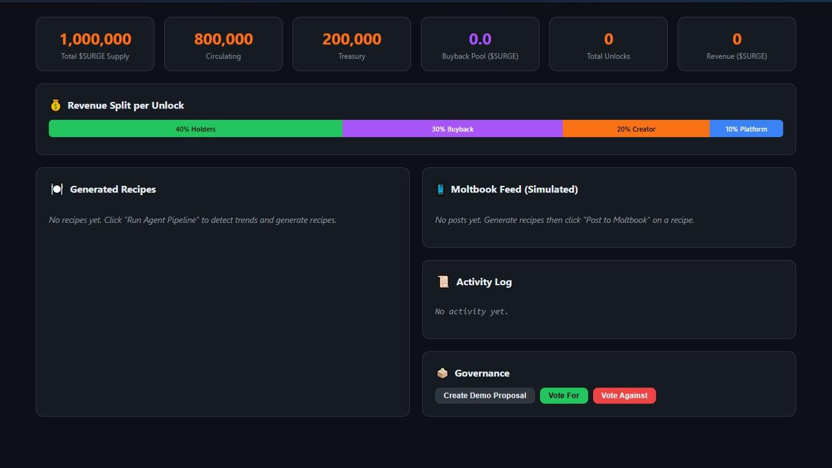Click the scroll icon next to Activity Log
The image size is (832, 468).
(443, 281)
